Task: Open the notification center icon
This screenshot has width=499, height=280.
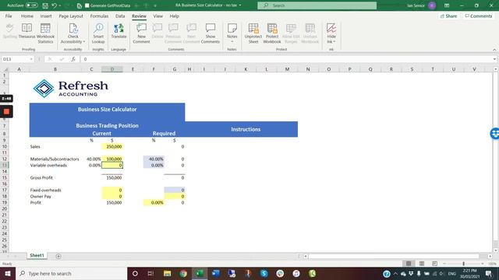Action: [x=489, y=273]
